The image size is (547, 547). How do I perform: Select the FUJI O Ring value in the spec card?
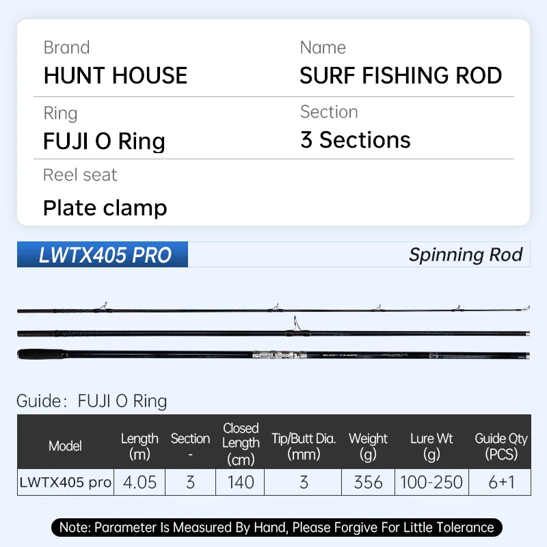(104, 141)
